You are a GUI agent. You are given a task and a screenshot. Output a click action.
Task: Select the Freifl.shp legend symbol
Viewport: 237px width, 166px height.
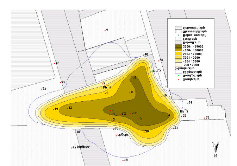point(178,39)
